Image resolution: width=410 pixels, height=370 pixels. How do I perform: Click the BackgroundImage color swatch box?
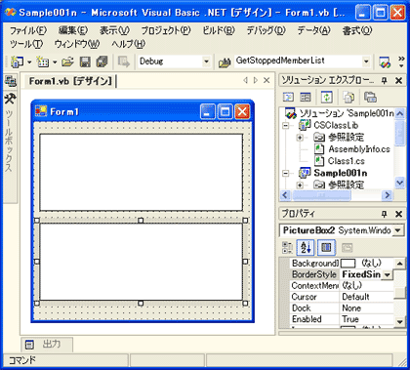click(x=348, y=263)
